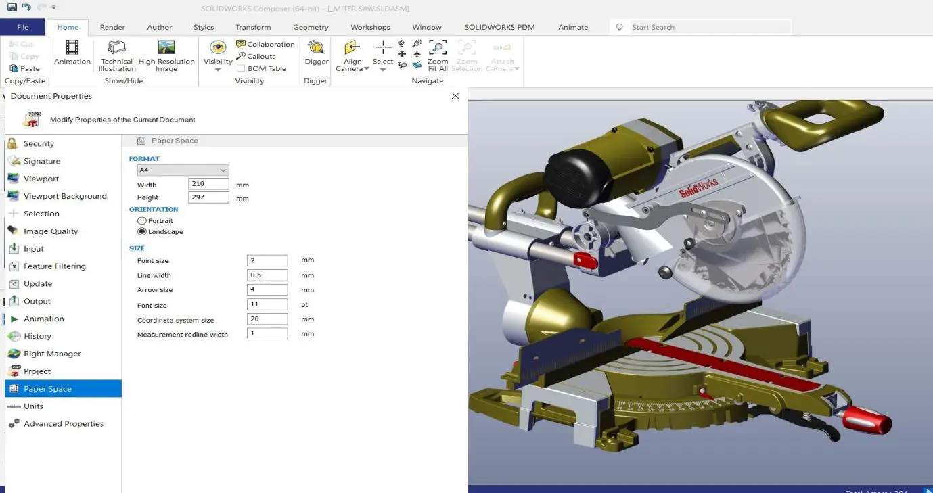Open the Animation tool in ribbon
This screenshot has width=933, height=493.
72,49
